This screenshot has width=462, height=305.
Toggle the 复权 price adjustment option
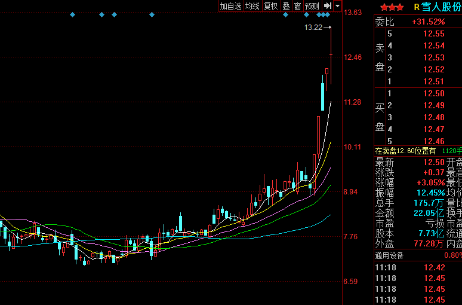click(x=271, y=6)
